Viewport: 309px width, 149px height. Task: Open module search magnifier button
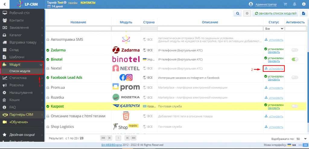(x=238, y=14)
